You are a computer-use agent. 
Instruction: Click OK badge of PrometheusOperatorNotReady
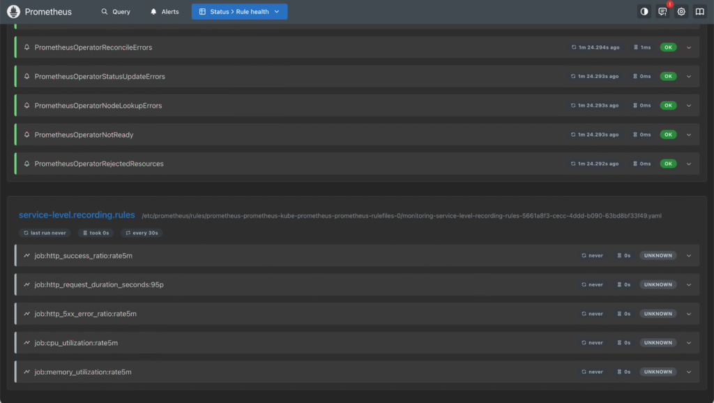click(x=668, y=135)
